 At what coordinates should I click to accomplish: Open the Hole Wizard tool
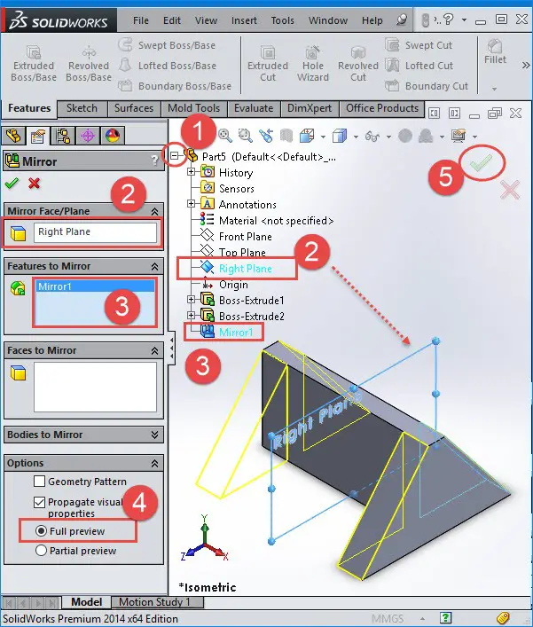[x=313, y=64]
